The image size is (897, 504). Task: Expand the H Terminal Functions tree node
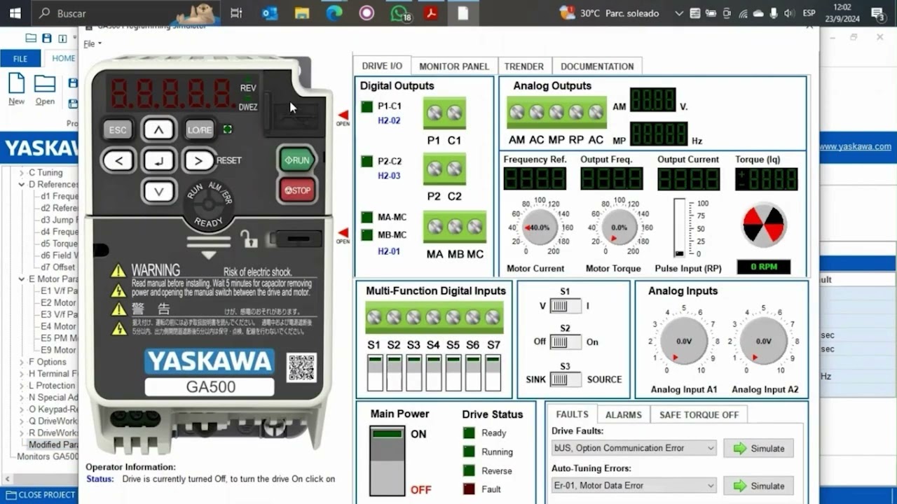[x=22, y=374]
